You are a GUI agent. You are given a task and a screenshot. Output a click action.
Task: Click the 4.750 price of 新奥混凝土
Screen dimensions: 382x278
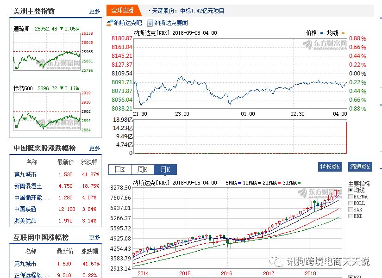click(66, 186)
